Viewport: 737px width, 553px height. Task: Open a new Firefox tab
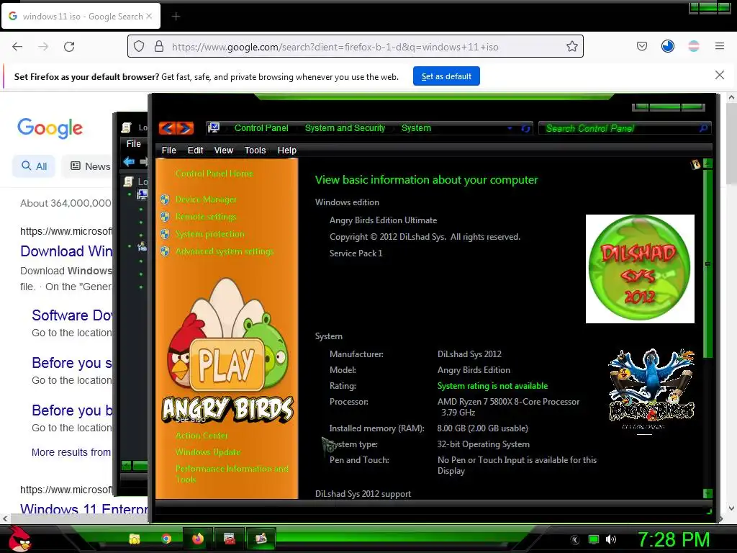pyautogui.click(x=176, y=17)
